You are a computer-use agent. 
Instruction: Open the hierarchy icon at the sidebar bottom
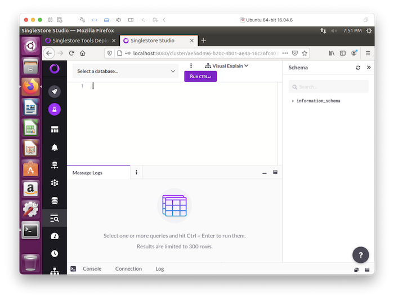(x=55, y=271)
